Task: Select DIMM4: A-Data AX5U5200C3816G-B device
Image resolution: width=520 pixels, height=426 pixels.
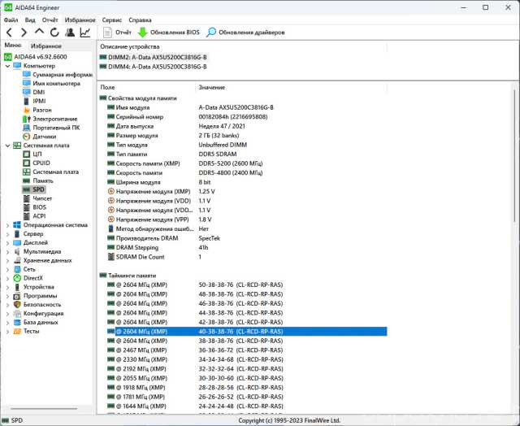Action: tap(153, 67)
